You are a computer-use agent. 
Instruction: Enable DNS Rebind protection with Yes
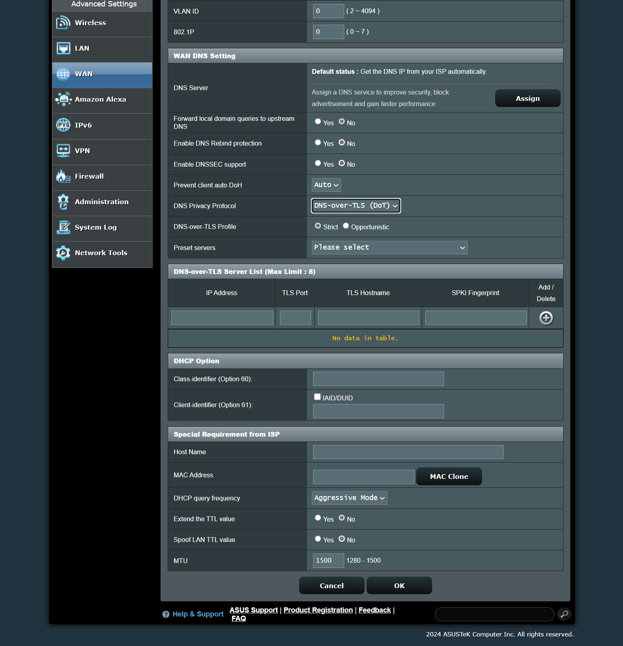point(318,142)
